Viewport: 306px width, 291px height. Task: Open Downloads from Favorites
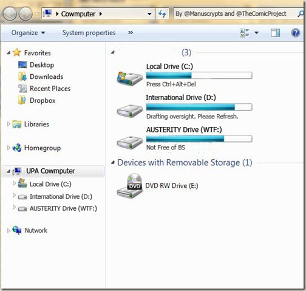click(x=46, y=77)
